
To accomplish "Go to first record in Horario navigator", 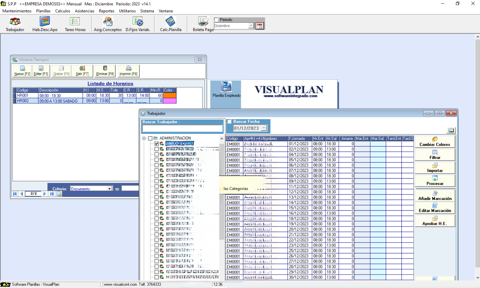I will pyautogui.click(x=15, y=194).
